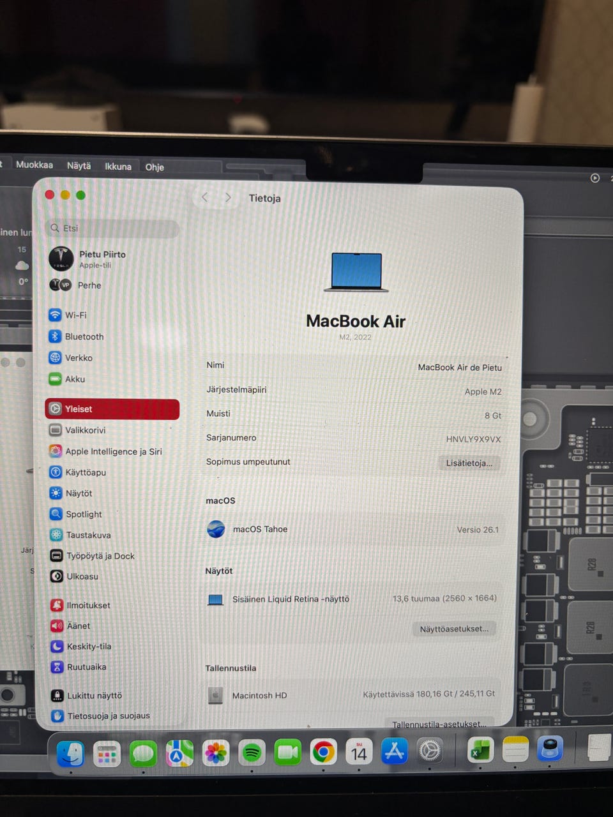Launch Maps from the Dock
The width and height of the screenshot is (613, 817).
(x=179, y=754)
